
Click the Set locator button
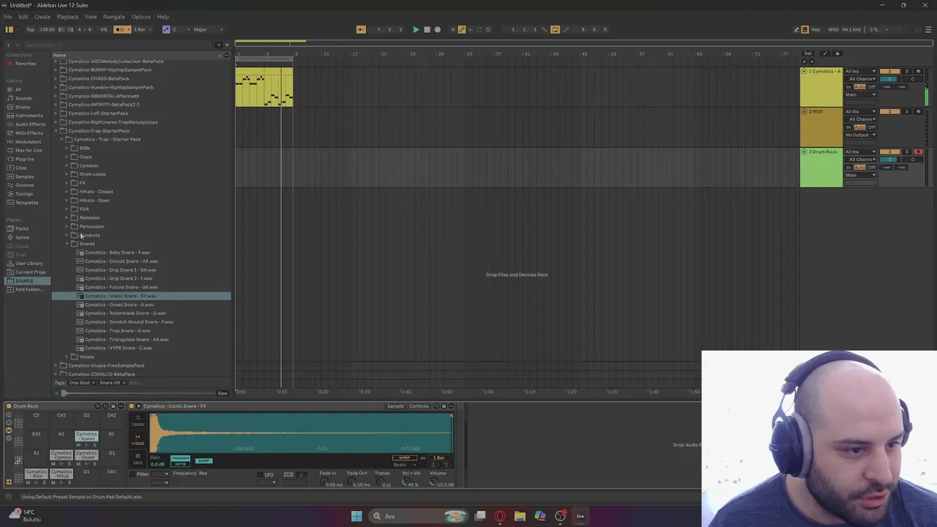coord(808,53)
